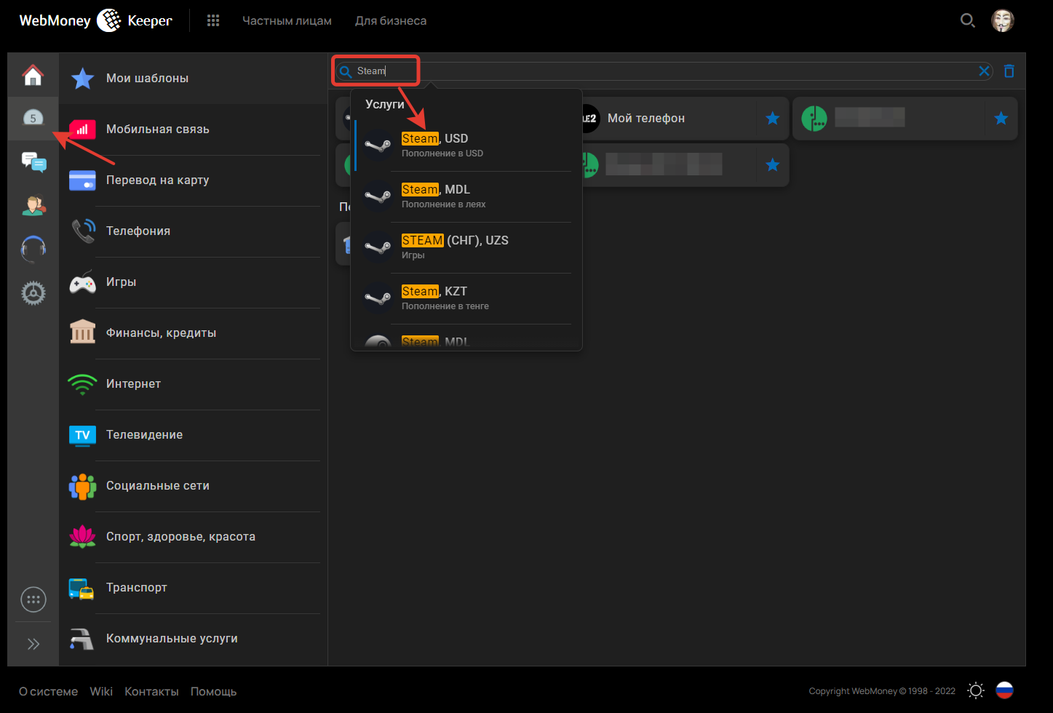The image size is (1053, 713).
Task: Open the Финансы, кредиты category
Action: click(x=193, y=333)
